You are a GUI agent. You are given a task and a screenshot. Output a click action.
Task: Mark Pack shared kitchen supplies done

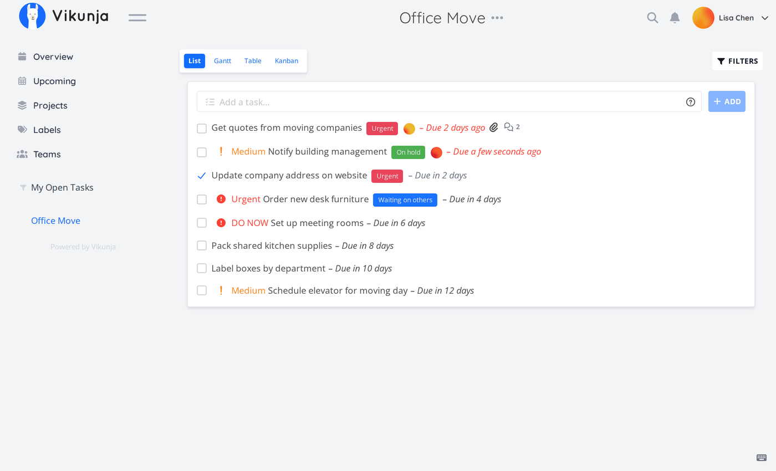[202, 246]
